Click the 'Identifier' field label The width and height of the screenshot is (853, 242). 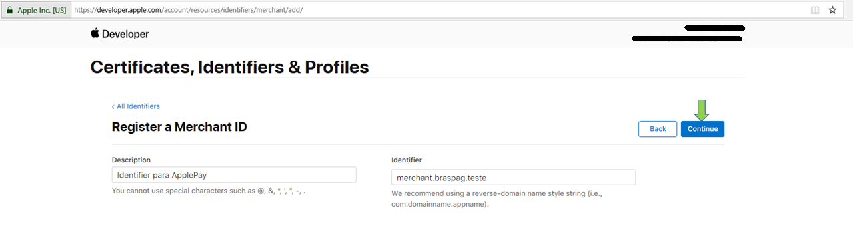click(407, 160)
